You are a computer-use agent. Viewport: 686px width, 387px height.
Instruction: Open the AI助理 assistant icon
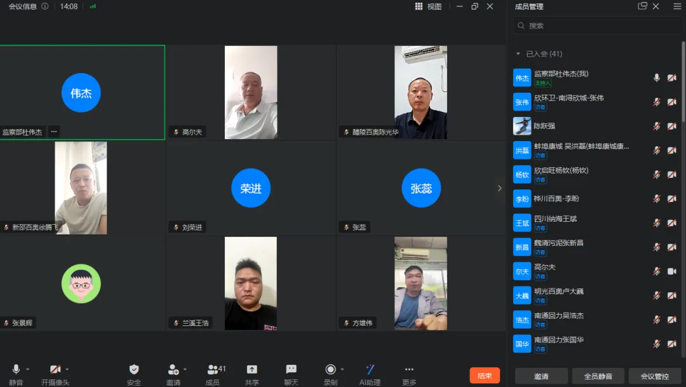[x=370, y=370]
